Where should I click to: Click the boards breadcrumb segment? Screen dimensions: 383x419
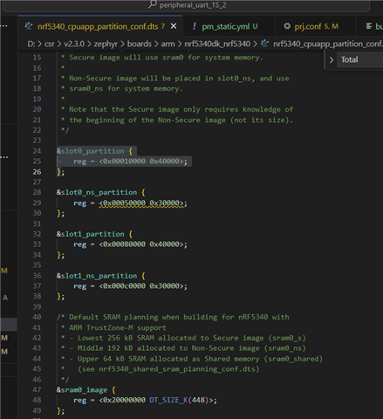pos(140,44)
